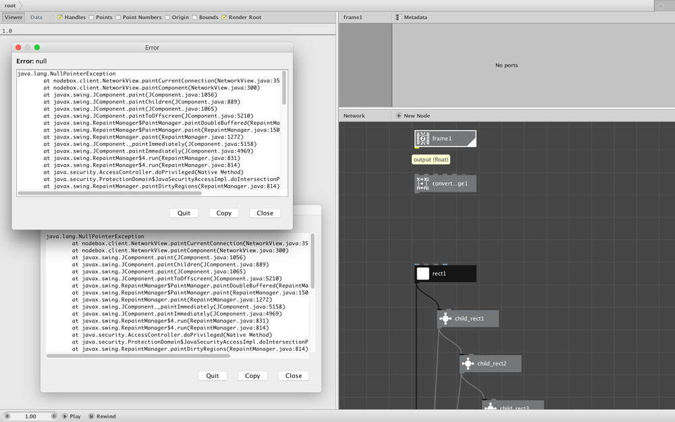Click the rect1 node label

click(x=439, y=273)
